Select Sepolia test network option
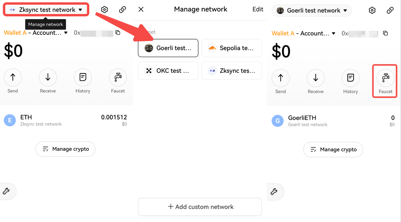 point(231,48)
